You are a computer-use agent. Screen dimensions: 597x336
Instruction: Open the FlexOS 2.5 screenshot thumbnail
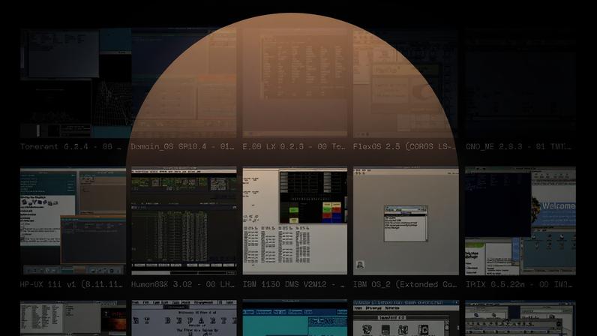pos(406,83)
